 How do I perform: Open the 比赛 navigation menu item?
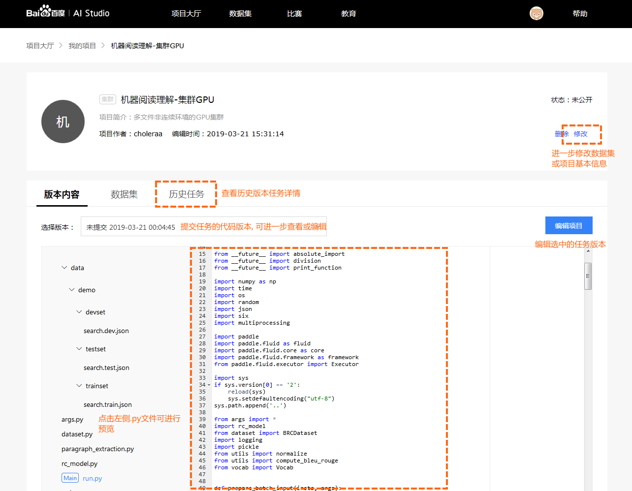[294, 14]
